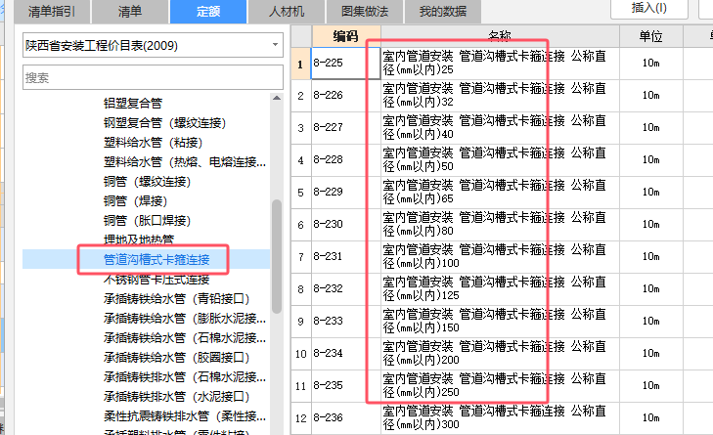Select code cell 8-231

(346, 257)
